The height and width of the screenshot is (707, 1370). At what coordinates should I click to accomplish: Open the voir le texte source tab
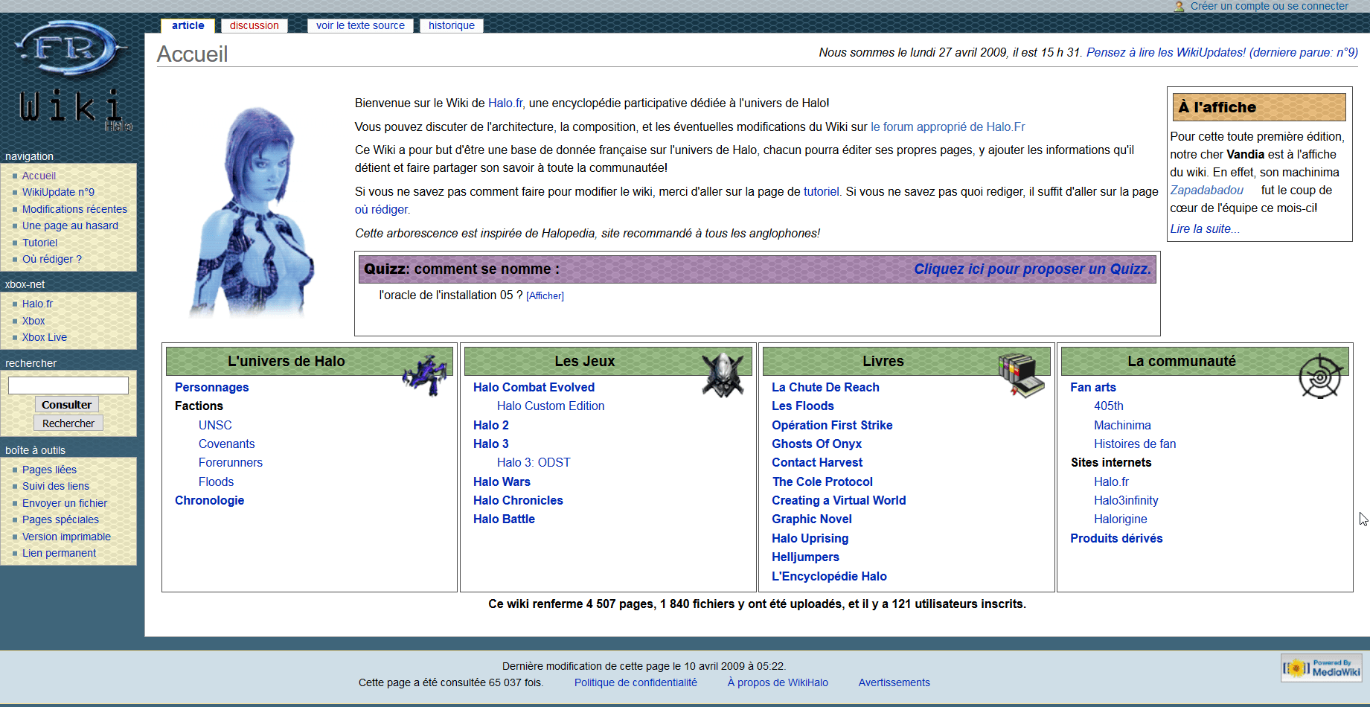[x=360, y=25]
